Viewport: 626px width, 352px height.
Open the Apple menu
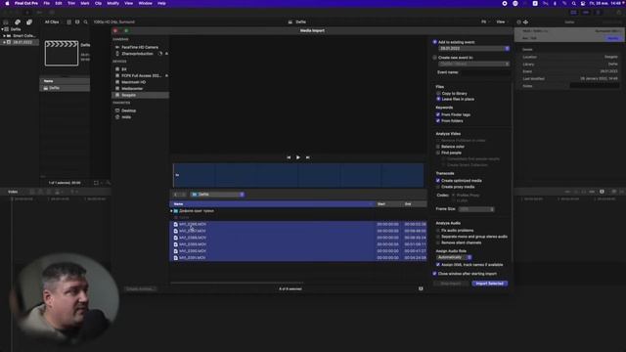pos(7,3)
